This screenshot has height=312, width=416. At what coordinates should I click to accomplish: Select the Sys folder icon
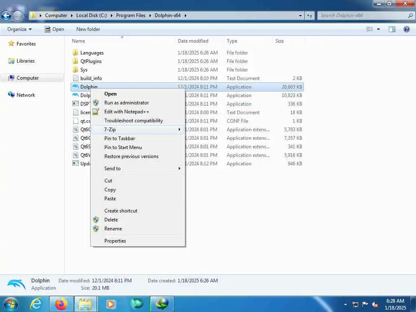(75, 69)
